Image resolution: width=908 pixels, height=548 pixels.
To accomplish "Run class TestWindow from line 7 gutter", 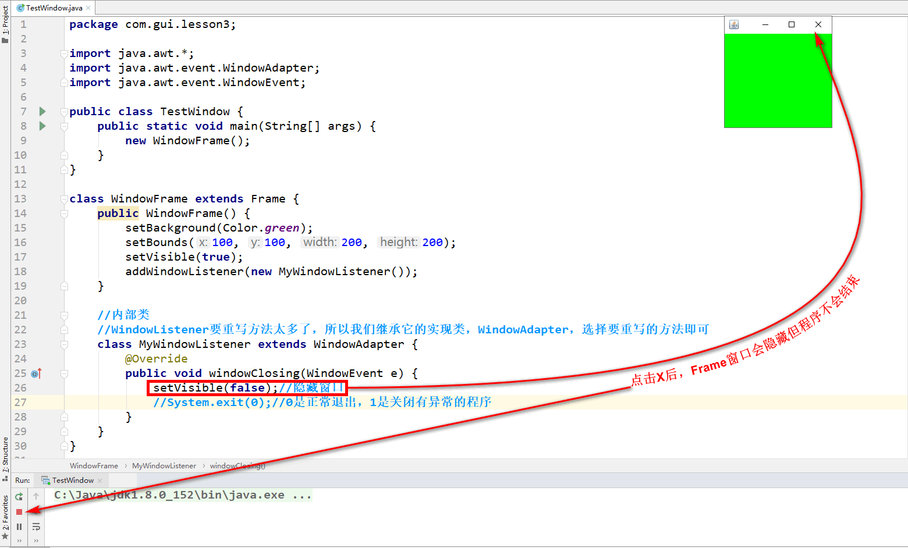I will click(x=42, y=111).
